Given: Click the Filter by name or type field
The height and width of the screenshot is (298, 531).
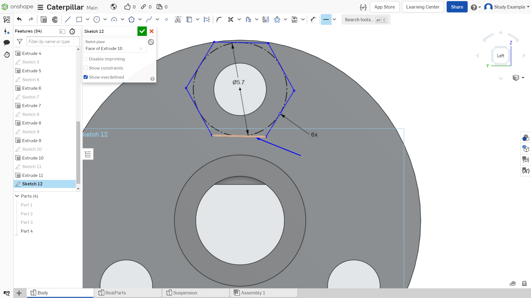Looking at the screenshot, I should (53, 42).
